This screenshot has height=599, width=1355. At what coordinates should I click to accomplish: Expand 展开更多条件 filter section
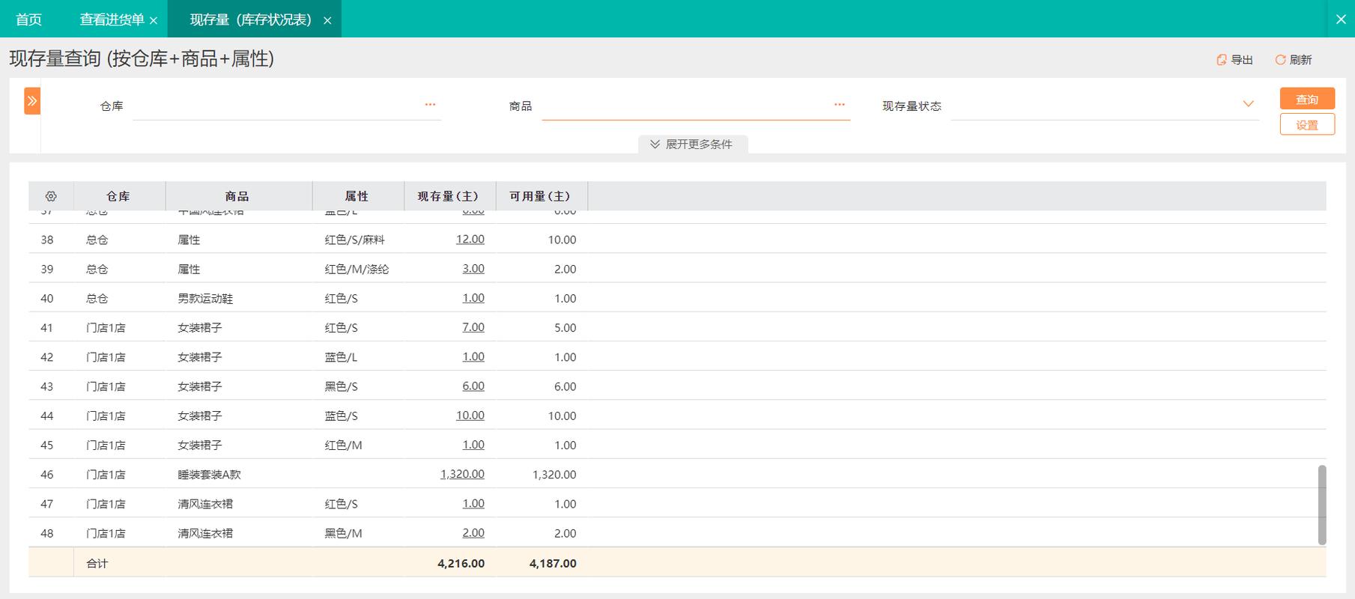tap(692, 145)
